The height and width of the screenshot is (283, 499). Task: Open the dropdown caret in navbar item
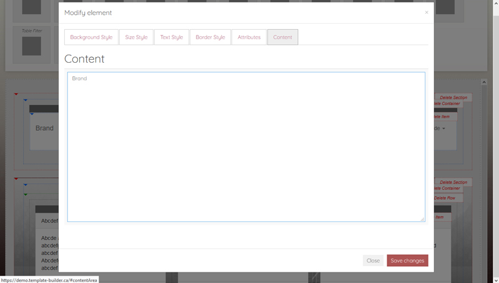point(443,129)
